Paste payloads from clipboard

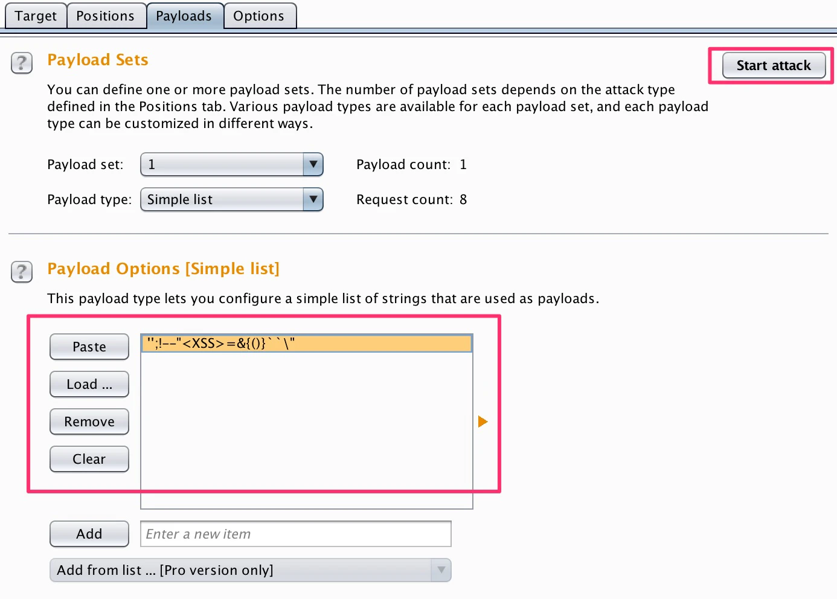click(89, 347)
